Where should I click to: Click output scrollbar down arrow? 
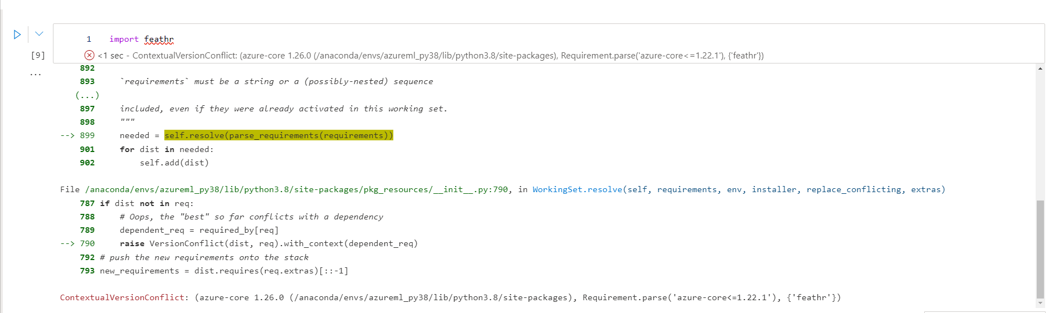point(1040,304)
